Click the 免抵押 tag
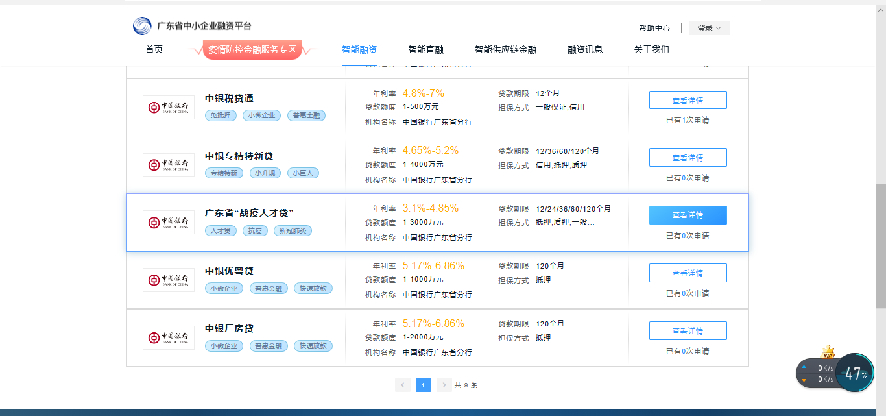Viewport: 886px width, 416px height. tap(221, 116)
